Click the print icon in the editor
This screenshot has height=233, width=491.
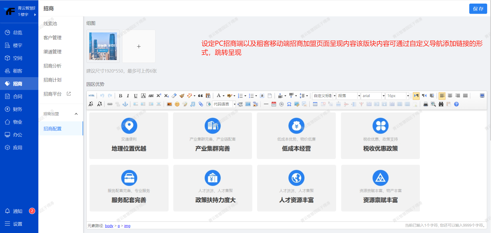pyautogui.click(x=426, y=104)
